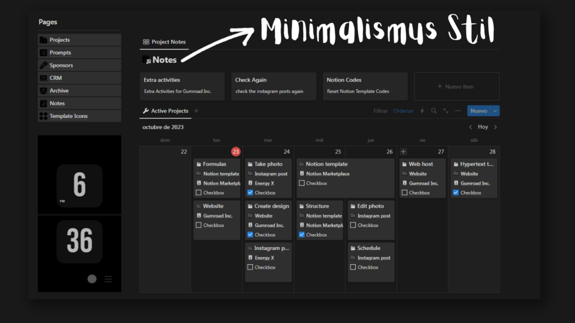Uncheck checkbox on Take photo card

[250, 193]
